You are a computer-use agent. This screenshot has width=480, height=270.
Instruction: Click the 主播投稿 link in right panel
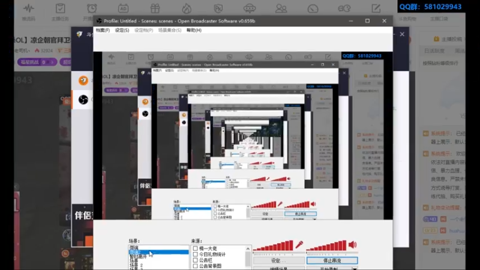(x=452, y=39)
